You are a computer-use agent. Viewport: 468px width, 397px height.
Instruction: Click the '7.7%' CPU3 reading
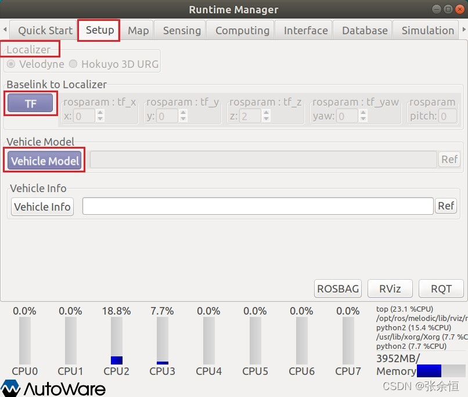click(162, 311)
